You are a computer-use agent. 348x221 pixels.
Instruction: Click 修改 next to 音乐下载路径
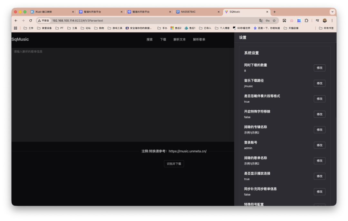[319, 83]
